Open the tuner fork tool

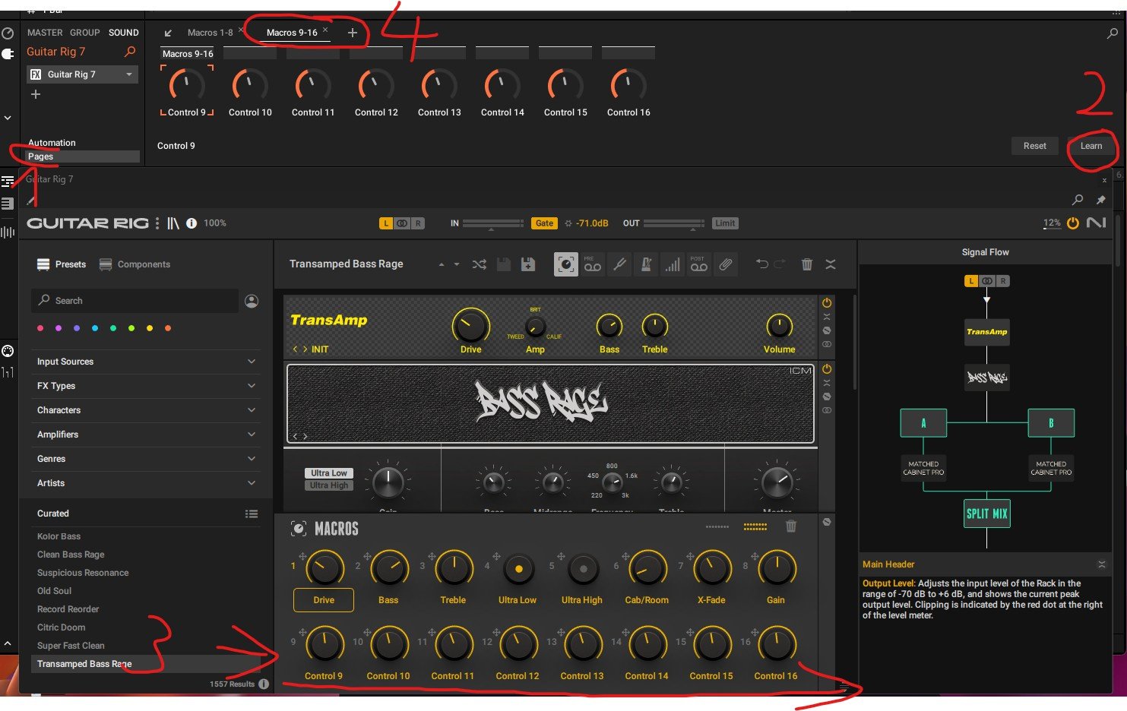(619, 264)
